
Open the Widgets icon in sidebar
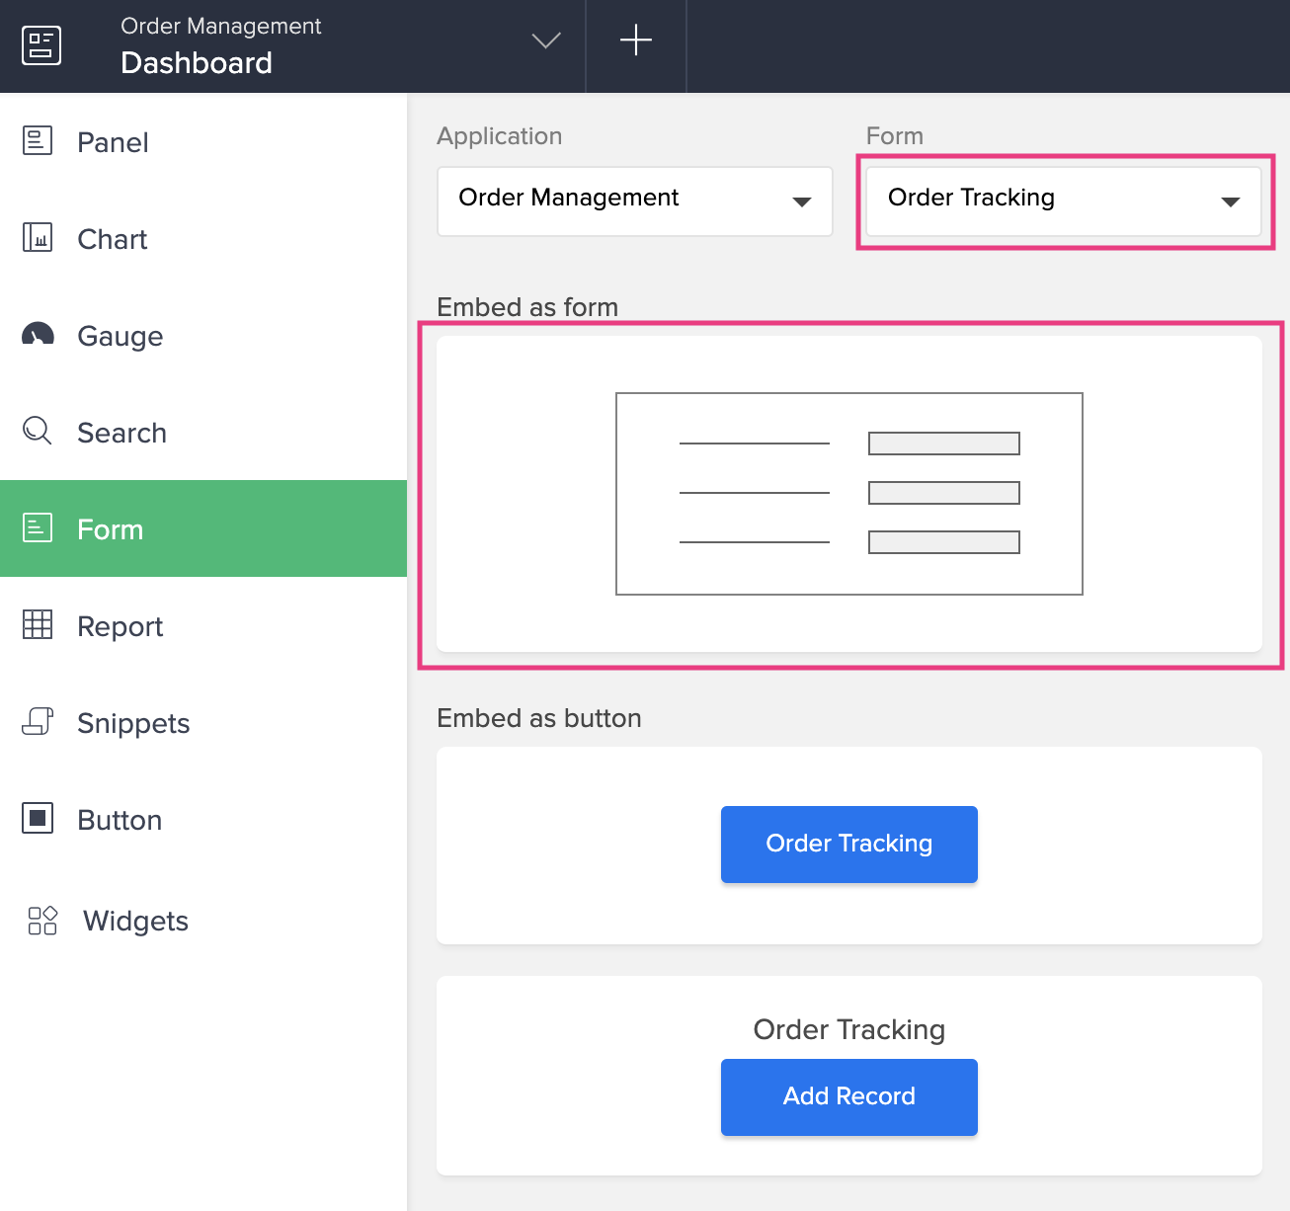pyautogui.click(x=42, y=921)
